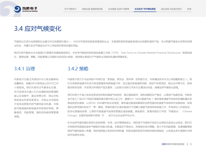Open the 附录 appendix tab
Viewport: 206px width, 152px height.
click(x=189, y=9)
